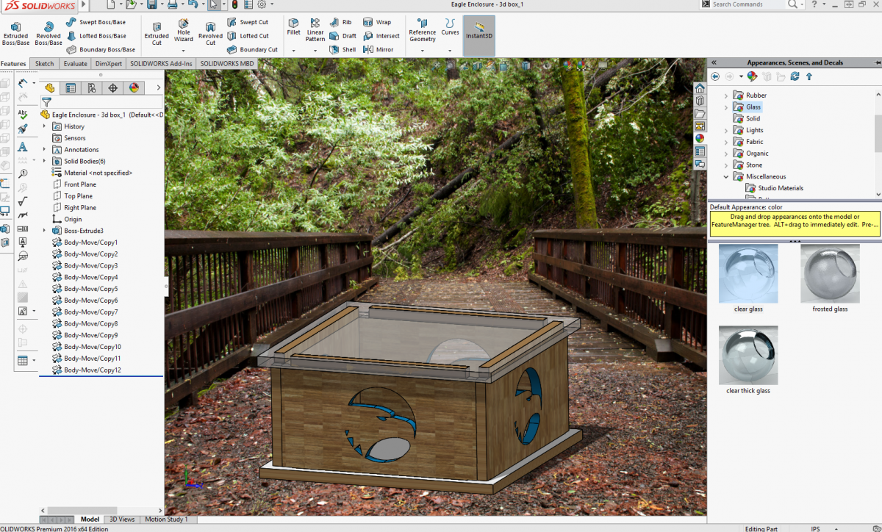882x532 pixels.
Task: Select the clear thick glass thumbnail
Action: pyautogui.click(x=748, y=355)
